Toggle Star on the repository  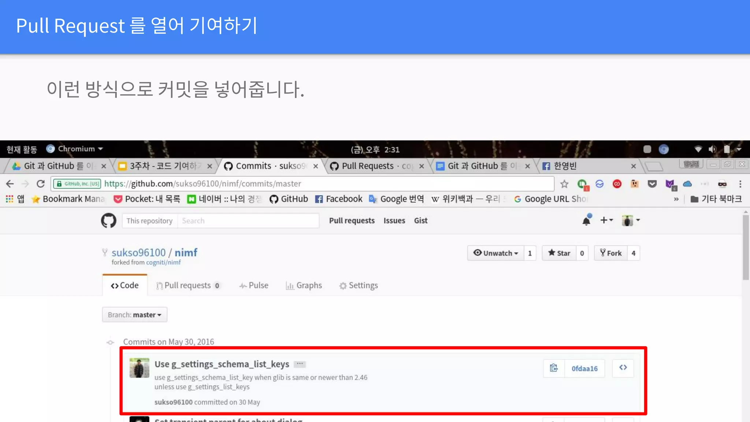coord(559,253)
